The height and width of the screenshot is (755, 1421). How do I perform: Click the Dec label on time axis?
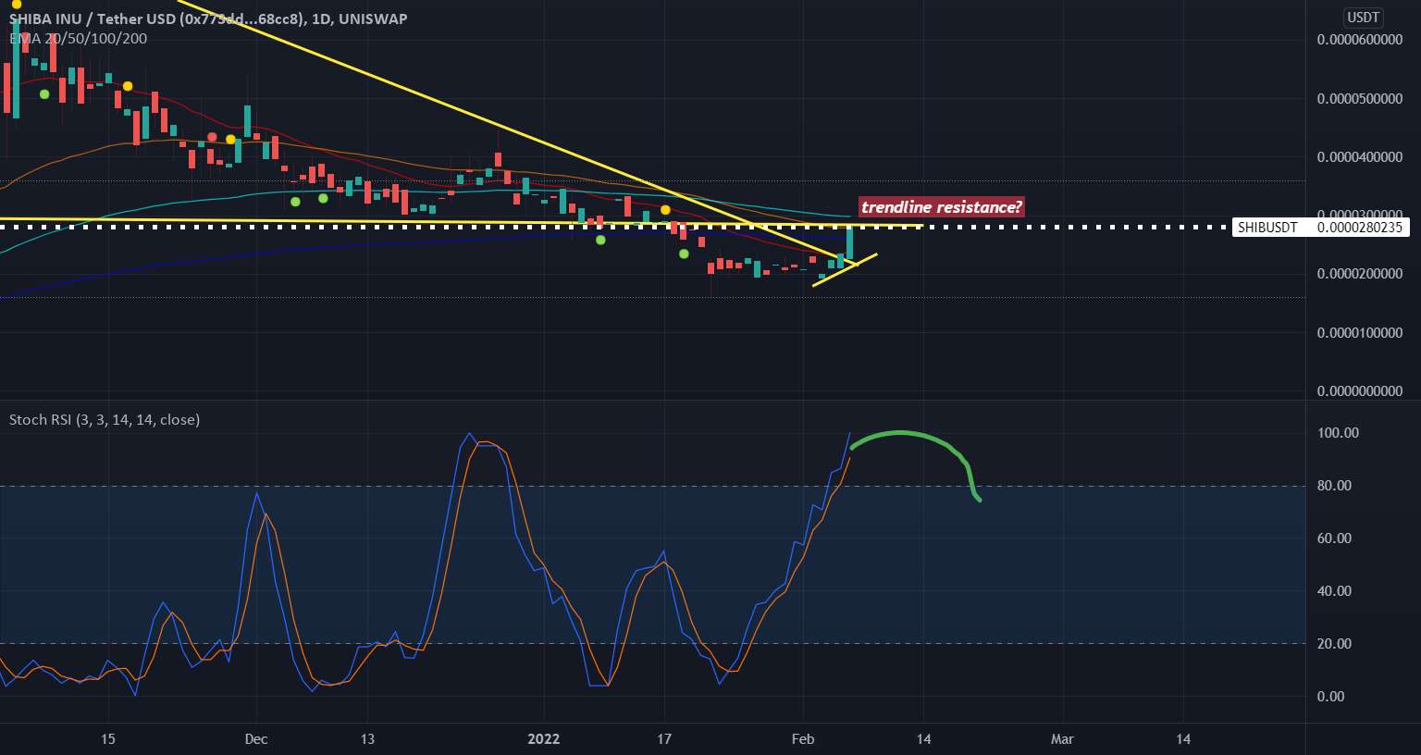(256, 739)
